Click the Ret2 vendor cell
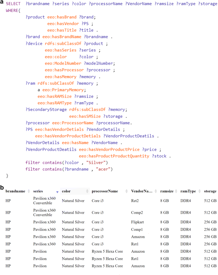Viewport: 218px width, 275px height. click(135, 201)
